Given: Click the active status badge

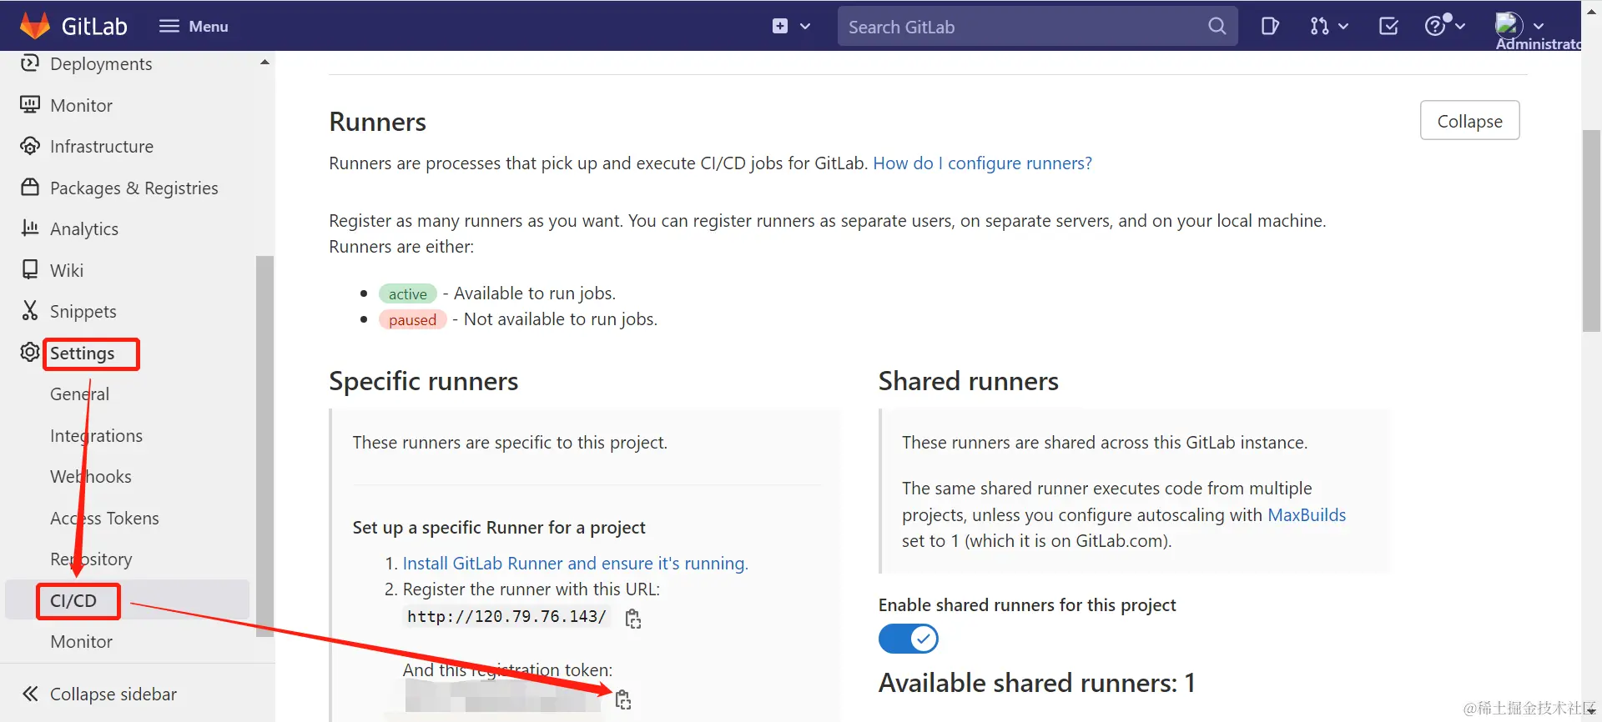Looking at the screenshot, I should click(x=407, y=294).
